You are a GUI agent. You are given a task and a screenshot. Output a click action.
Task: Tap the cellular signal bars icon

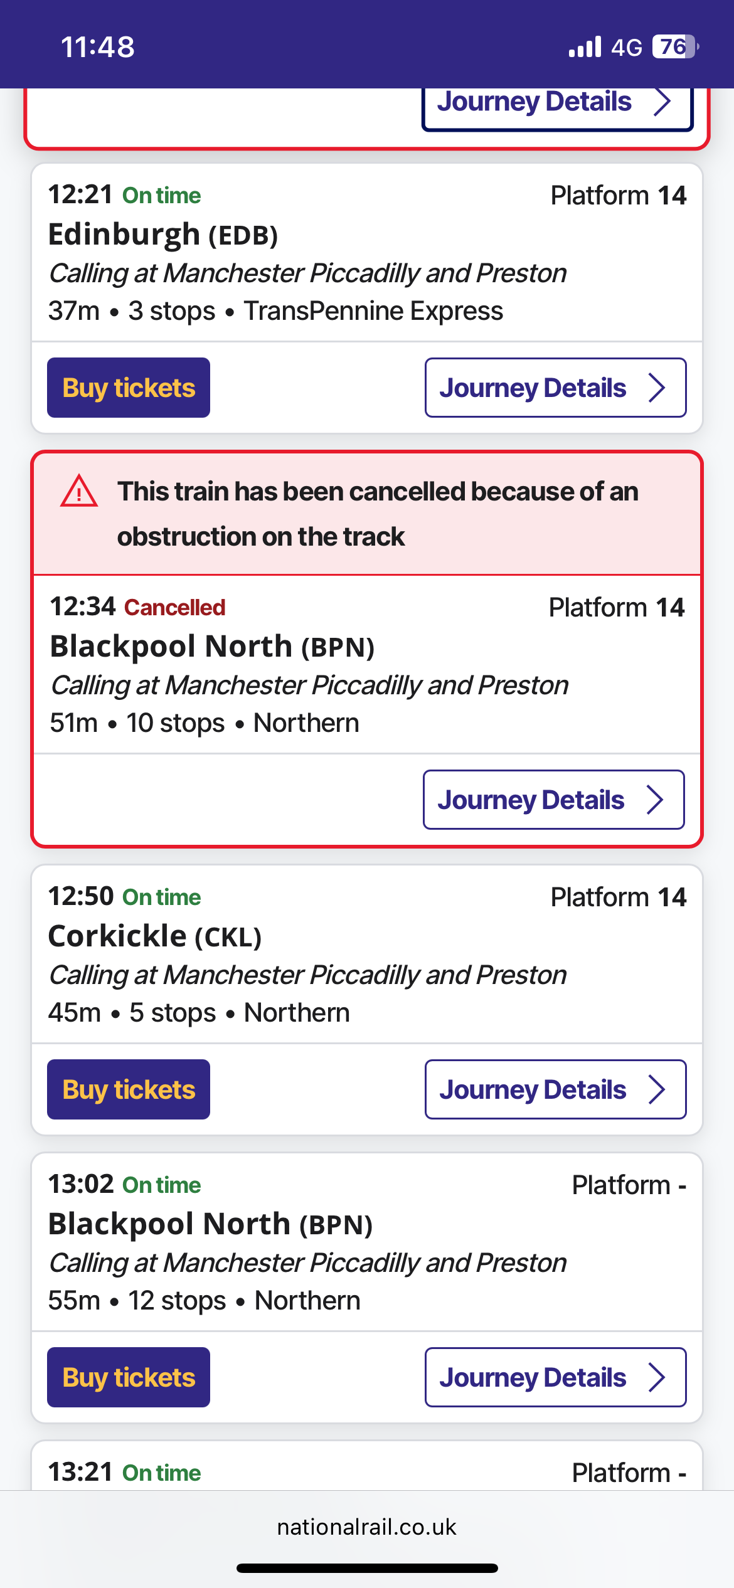585,47
